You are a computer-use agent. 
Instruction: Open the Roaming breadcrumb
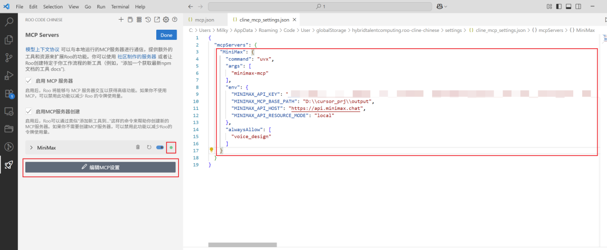click(x=268, y=30)
